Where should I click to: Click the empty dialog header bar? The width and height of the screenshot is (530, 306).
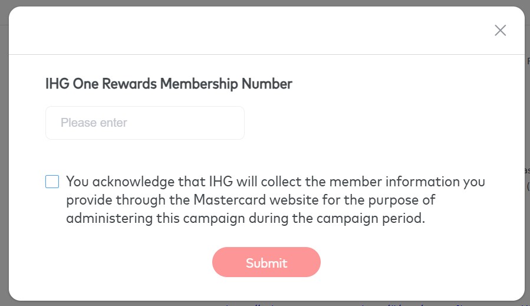[x=248, y=30]
